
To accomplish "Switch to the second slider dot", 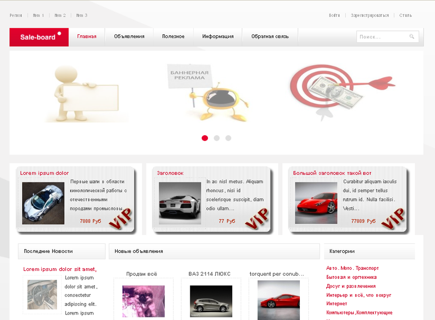I will 217,138.
